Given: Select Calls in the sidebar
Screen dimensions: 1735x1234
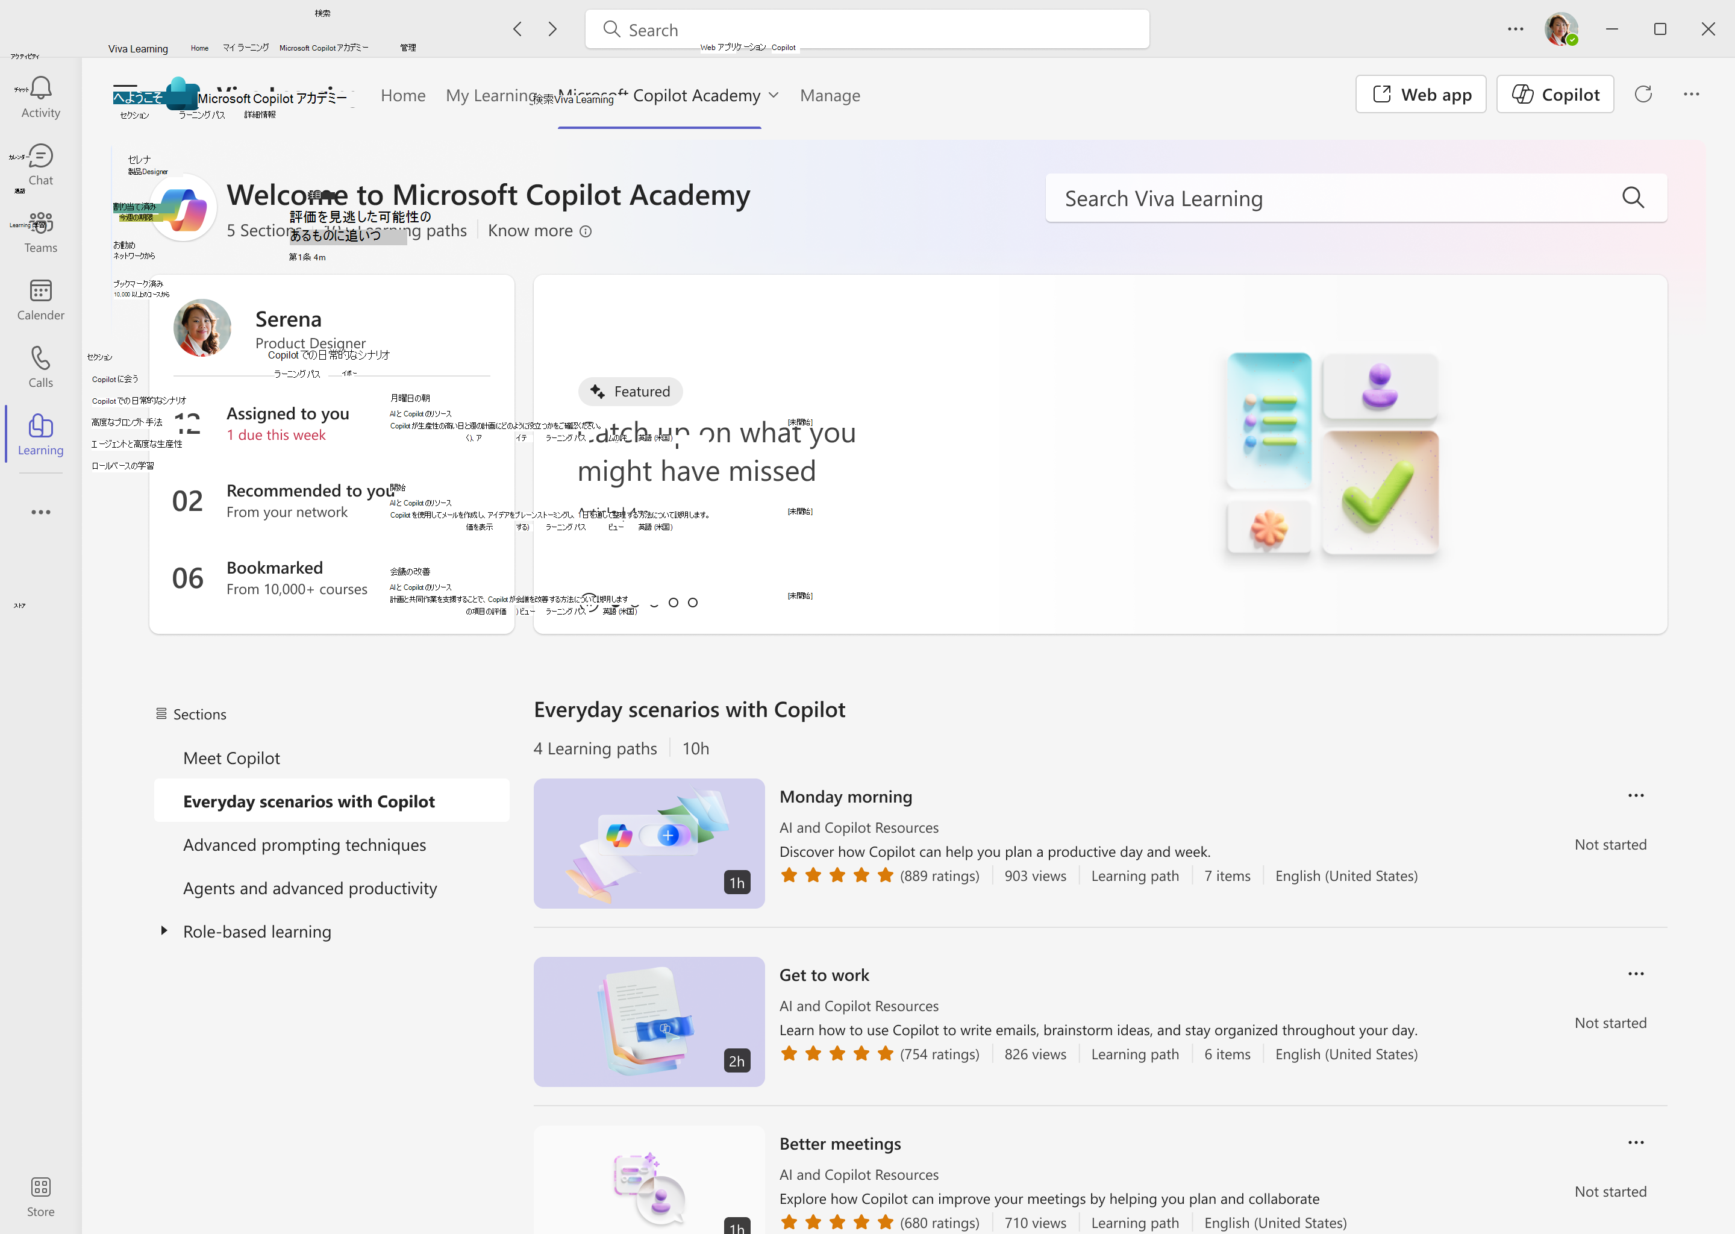Looking at the screenshot, I should coord(40,366).
